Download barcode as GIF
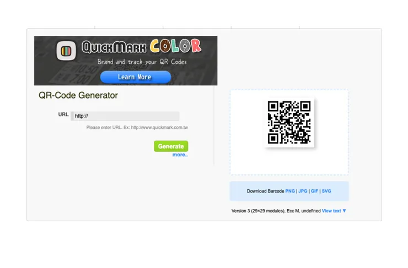The image size is (408, 268). pos(314,191)
